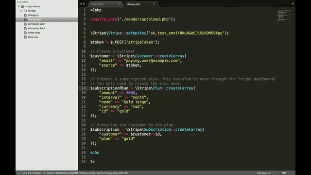Open the PHP syntax selector

click(x=284, y=173)
